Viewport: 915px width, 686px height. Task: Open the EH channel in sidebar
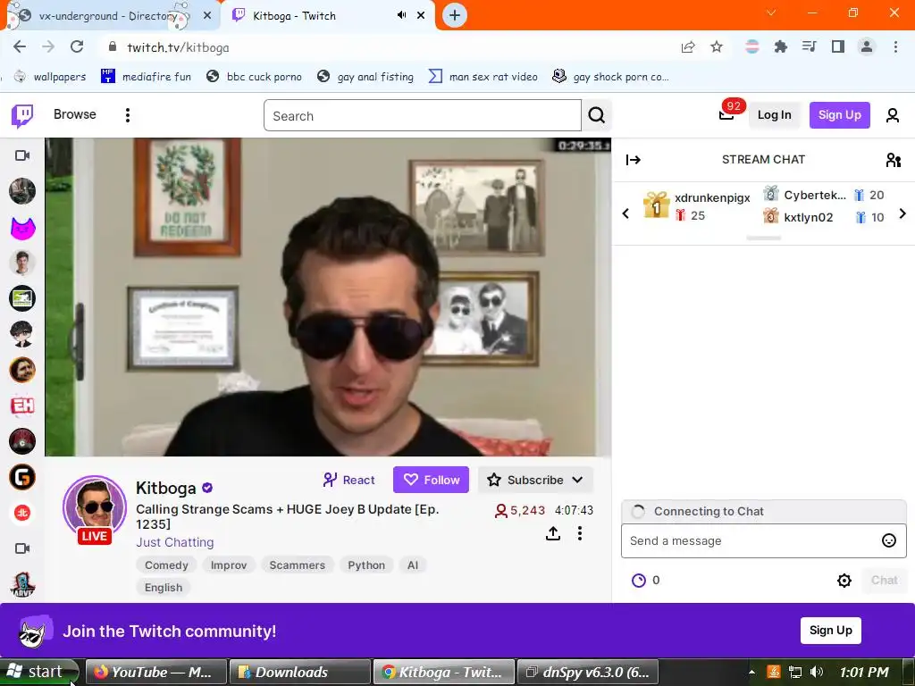coord(22,406)
